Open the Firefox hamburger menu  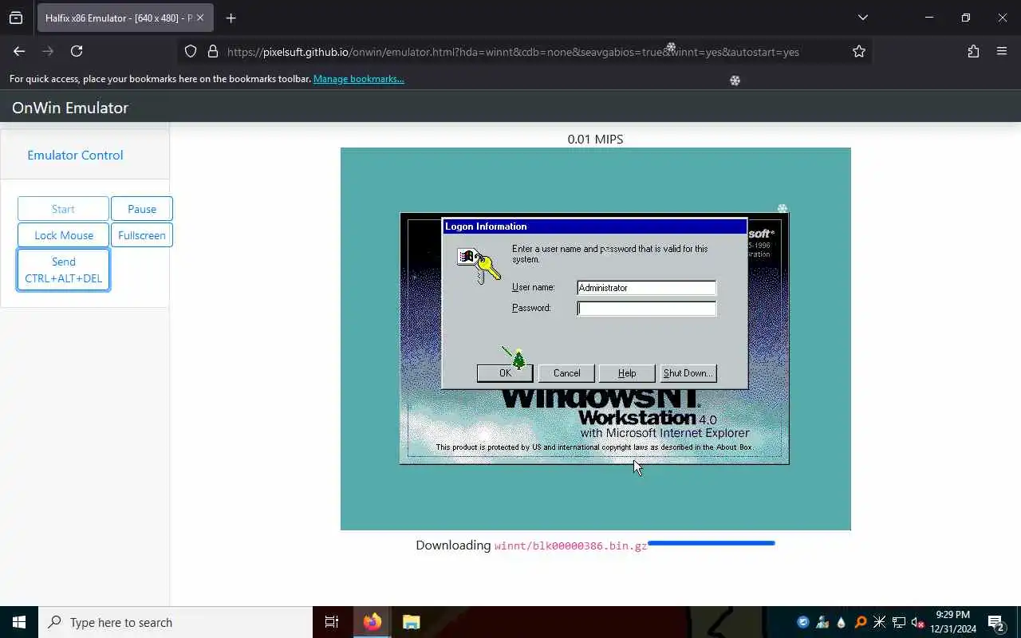1002,51
